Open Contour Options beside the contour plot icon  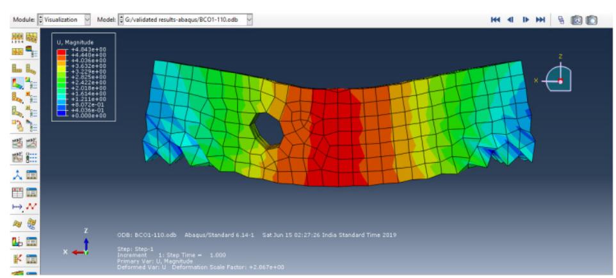tap(29, 83)
